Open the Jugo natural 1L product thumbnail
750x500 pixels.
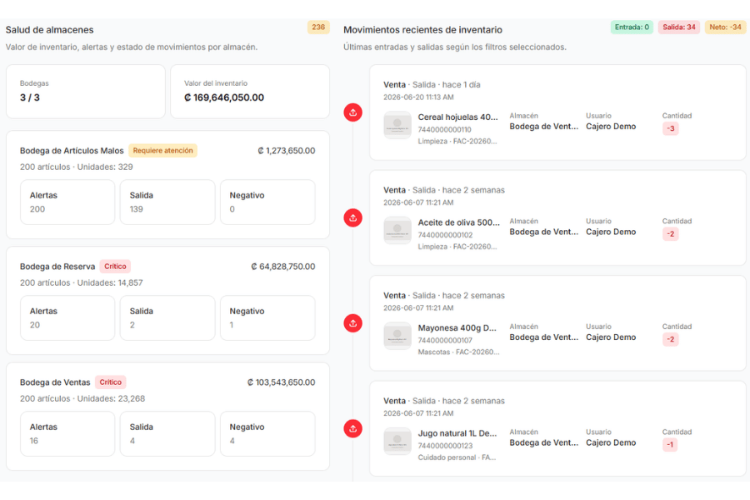point(397,441)
